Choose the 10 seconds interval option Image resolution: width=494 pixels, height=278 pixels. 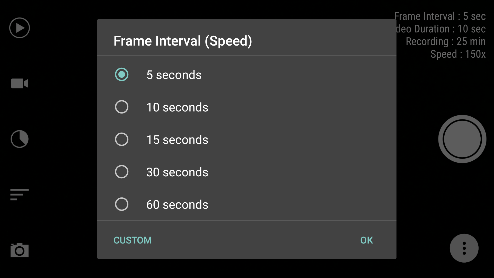(x=247, y=107)
